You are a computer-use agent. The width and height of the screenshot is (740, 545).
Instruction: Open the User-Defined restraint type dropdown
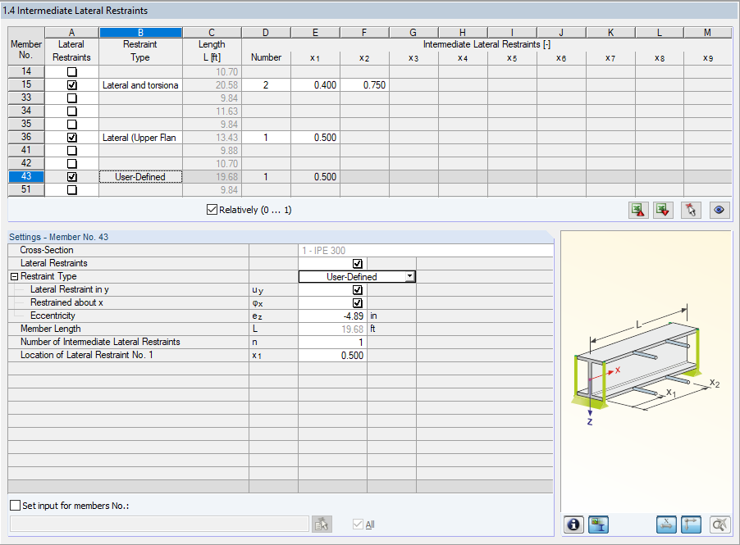pos(409,277)
